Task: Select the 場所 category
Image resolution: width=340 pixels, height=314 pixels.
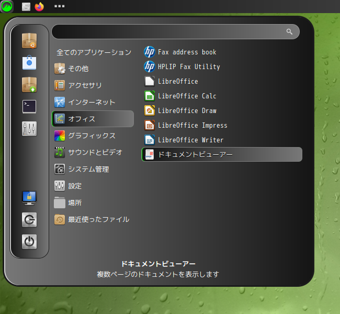Action: (93, 203)
